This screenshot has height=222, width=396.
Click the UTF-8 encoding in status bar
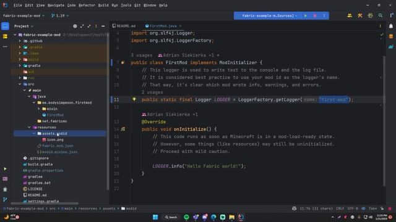tap(353, 208)
